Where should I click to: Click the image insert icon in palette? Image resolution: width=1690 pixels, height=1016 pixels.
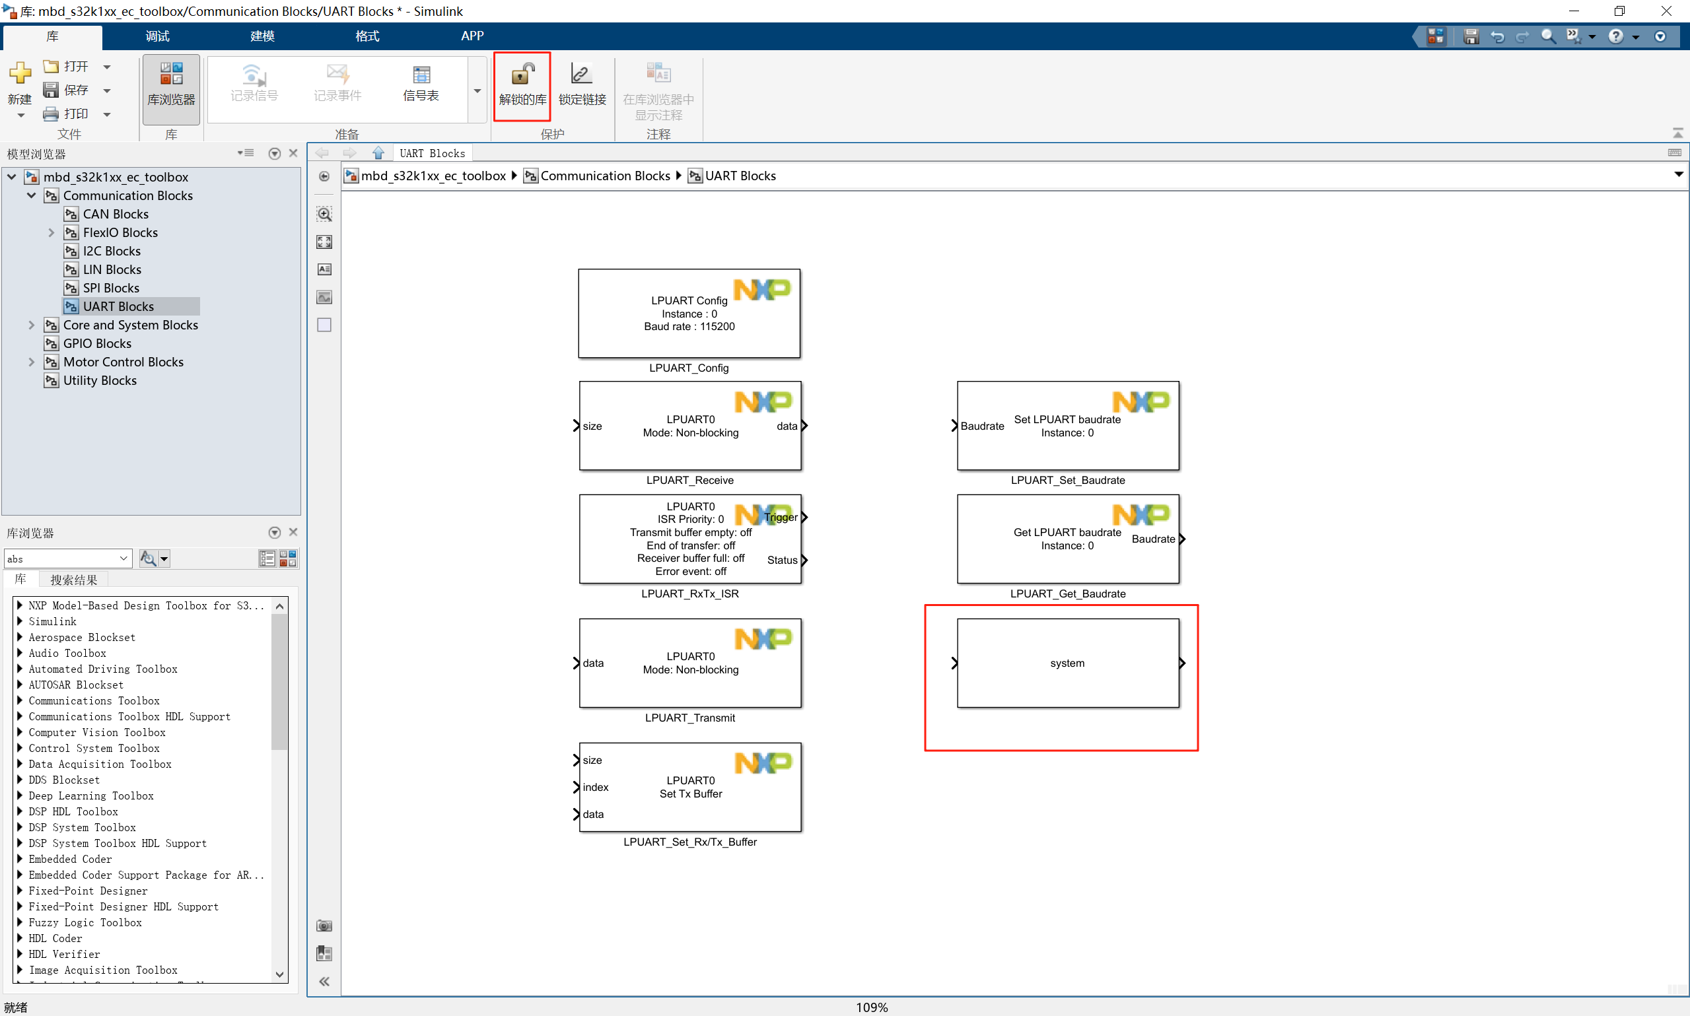[x=324, y=297]
